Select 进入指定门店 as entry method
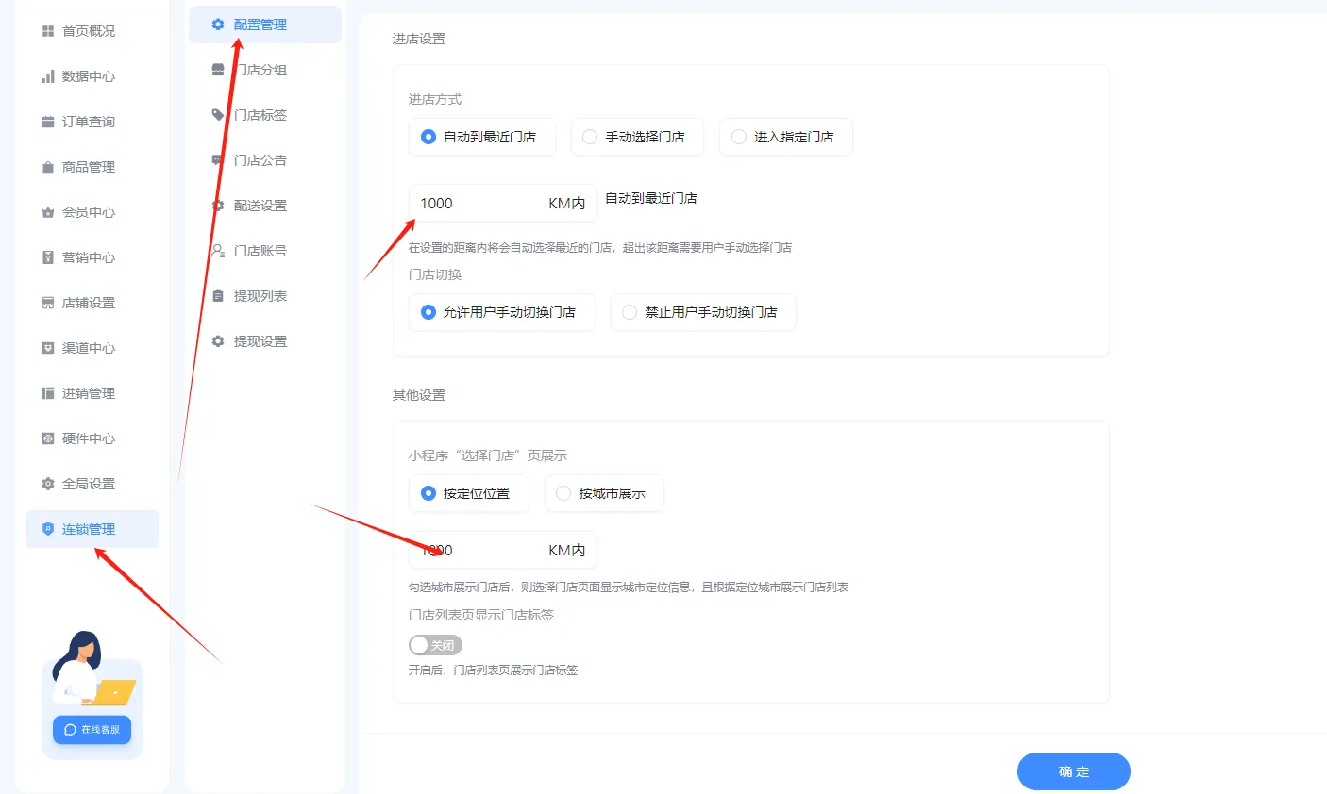The width and height of the screenshot is (1327, 794). click(x=786, y=137)
